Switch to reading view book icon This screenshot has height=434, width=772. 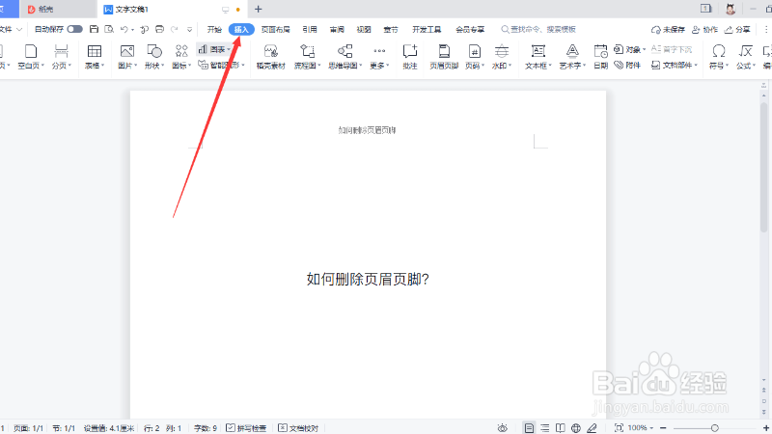click(x=561, y=428)
